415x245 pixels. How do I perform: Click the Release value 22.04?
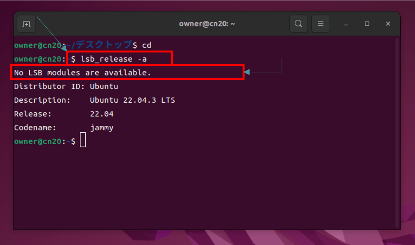click(x=102, y=114)
